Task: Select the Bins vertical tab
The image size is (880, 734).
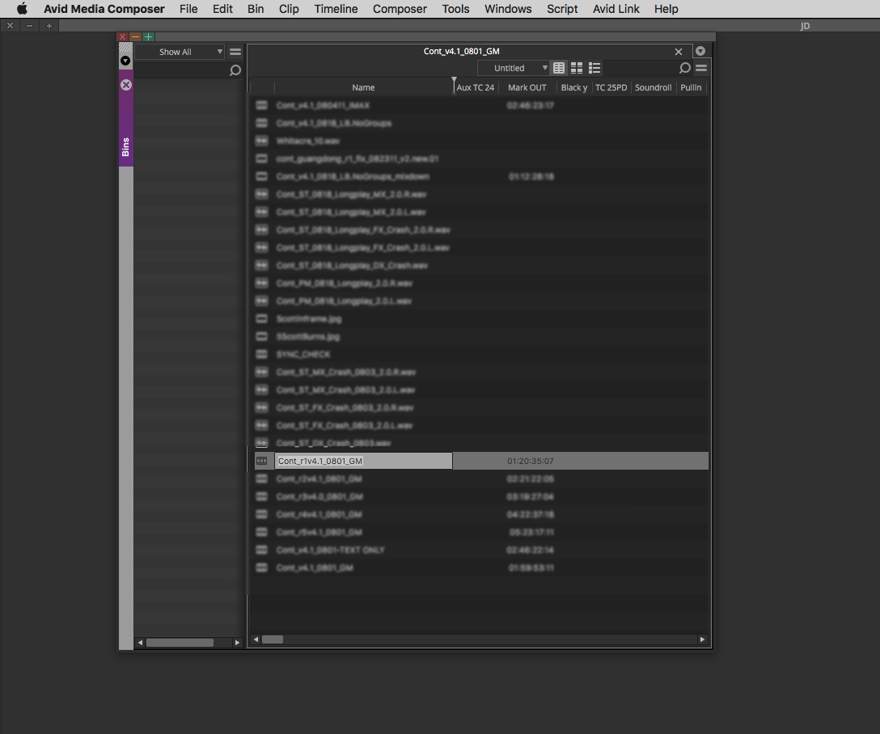Action: tap(125, 118)
